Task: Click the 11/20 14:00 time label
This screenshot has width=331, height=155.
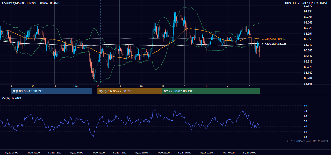Action: 76,153
